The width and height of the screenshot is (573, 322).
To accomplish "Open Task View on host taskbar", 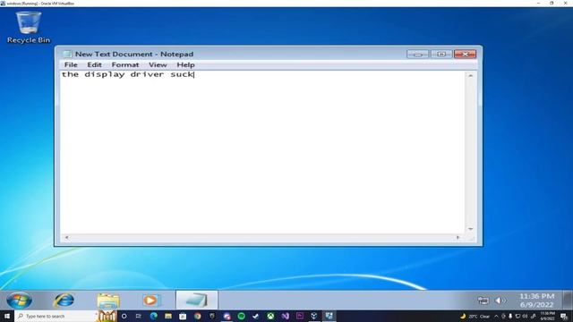I will (x=139, y=316).
